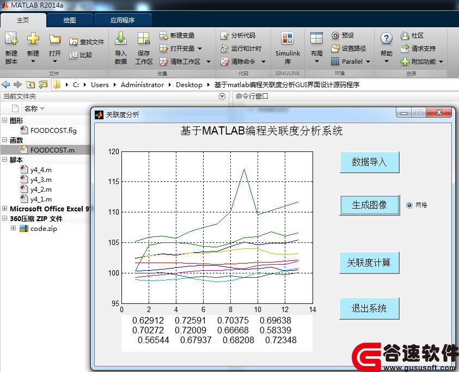Click the New Variable (新建变量) icon
This screenshot has height=372, width=459.
click(163, 35)
